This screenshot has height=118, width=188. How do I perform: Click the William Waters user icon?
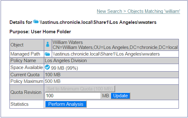(x=48, y=44)
